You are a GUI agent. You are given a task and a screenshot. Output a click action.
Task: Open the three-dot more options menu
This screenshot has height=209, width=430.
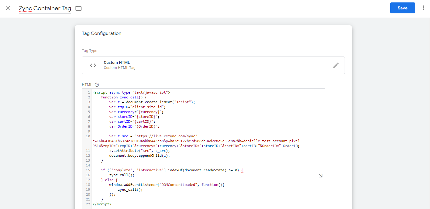tap(423, 8)
